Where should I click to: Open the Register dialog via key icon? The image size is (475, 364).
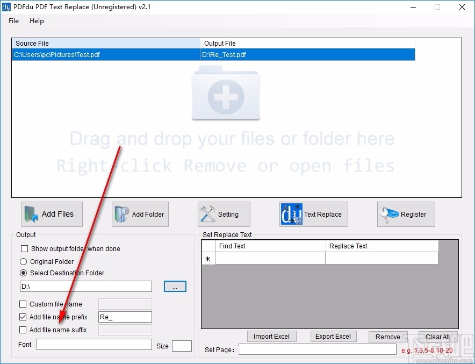pos(389,214)
